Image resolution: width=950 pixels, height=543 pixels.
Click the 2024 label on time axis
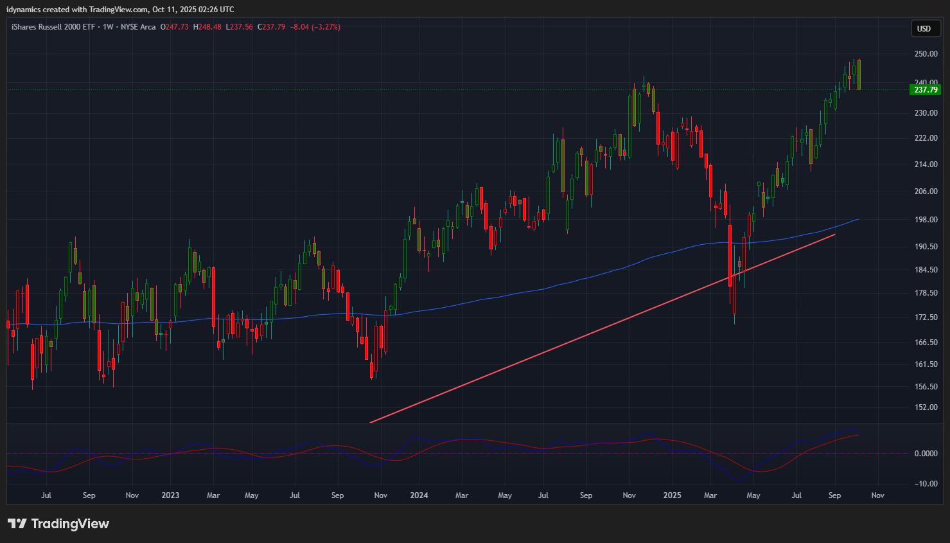(x=419, y=495)
